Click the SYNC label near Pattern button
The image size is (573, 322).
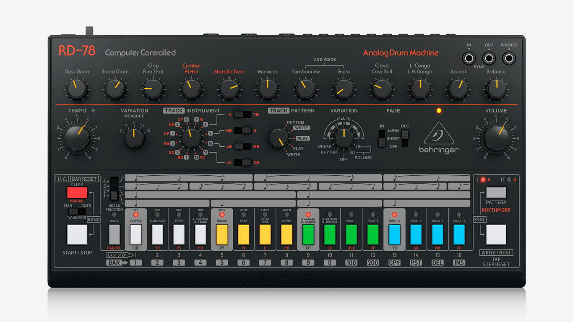[479, 219]
